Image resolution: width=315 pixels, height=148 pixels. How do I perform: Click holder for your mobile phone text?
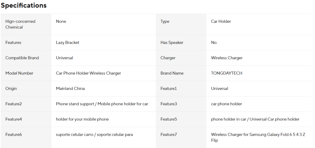[x=82, y=119]
